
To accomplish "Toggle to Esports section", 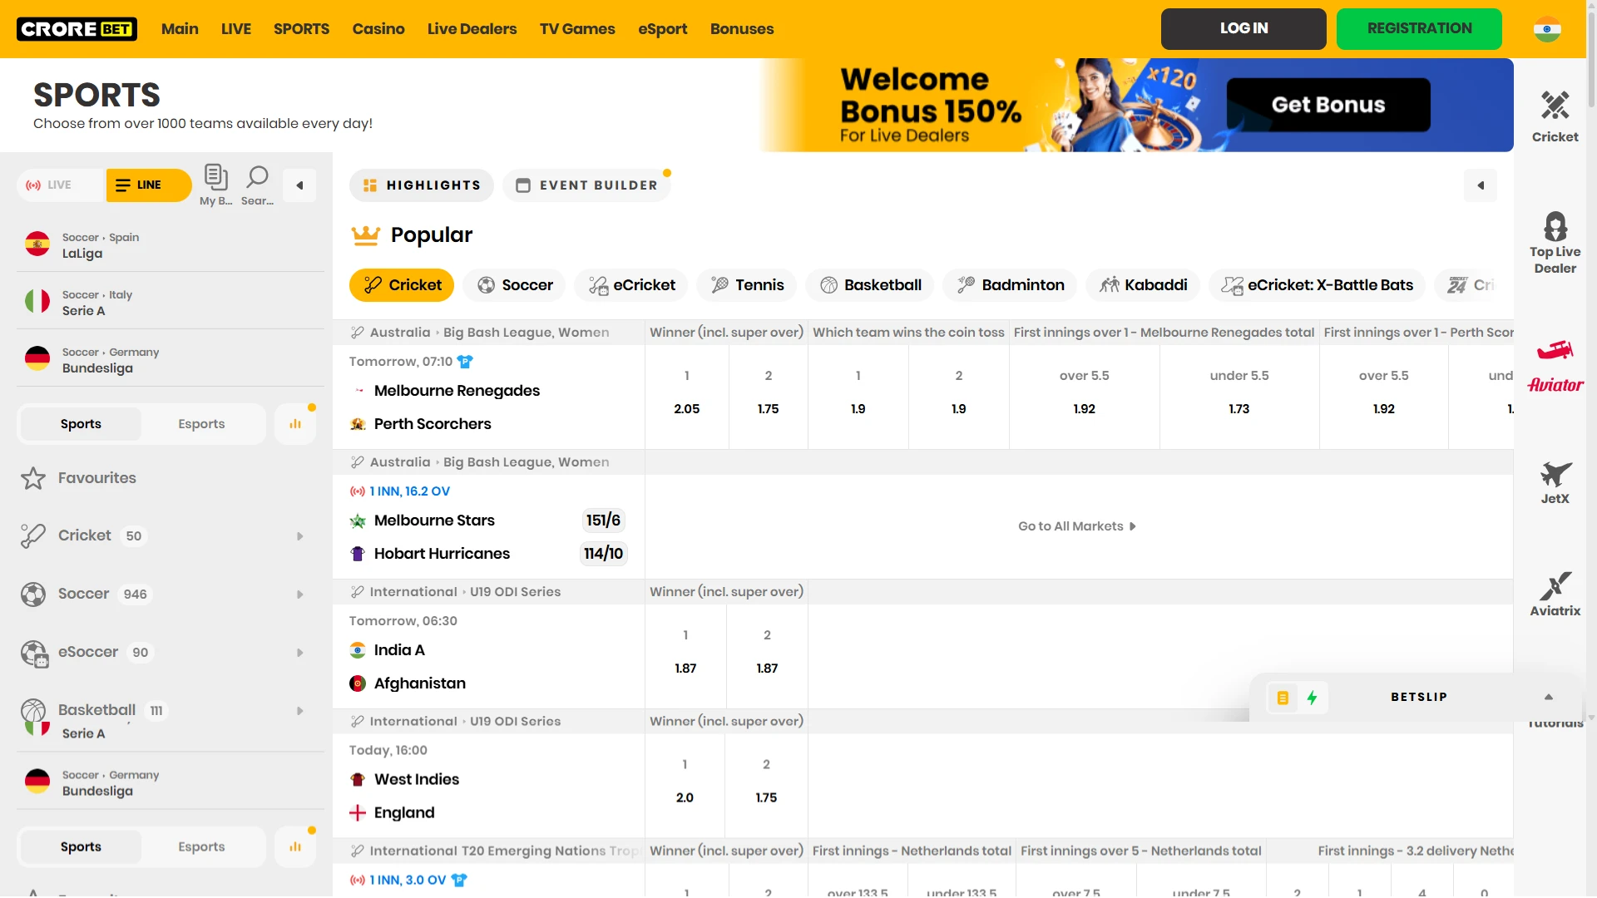I will pos(201,424).
